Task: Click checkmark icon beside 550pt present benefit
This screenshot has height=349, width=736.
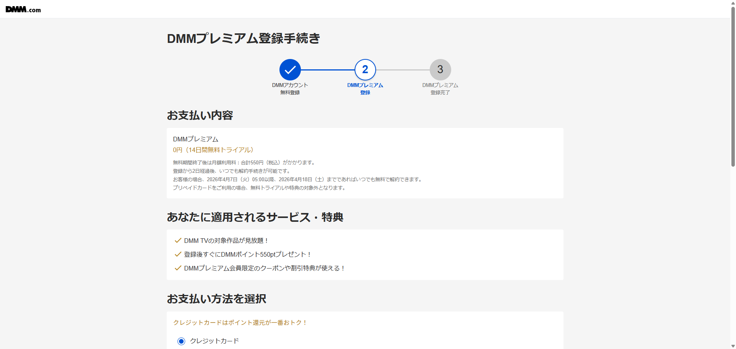Action: 178,254
